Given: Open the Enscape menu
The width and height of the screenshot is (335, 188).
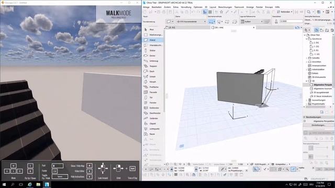Looking at the screenshot, I should point(269,7).
